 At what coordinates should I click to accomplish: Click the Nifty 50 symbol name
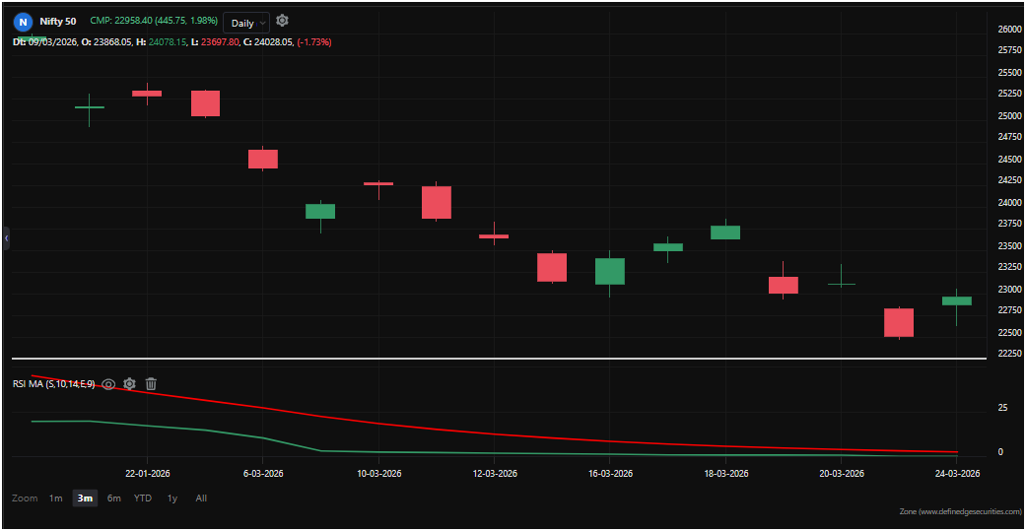[x=57, y=22]
